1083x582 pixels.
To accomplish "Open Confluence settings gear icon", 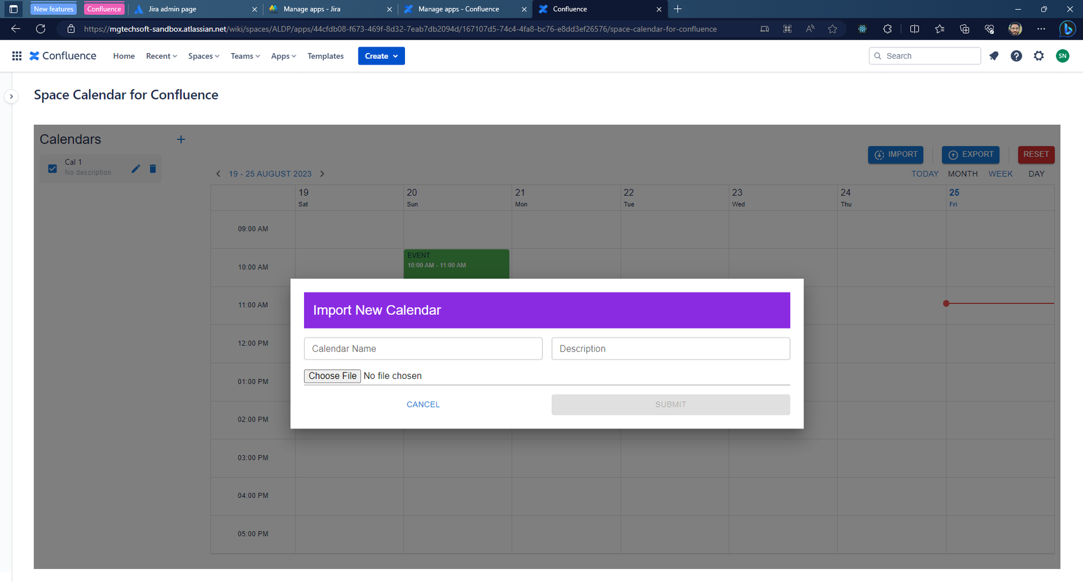I will (x=1039, y=56).
